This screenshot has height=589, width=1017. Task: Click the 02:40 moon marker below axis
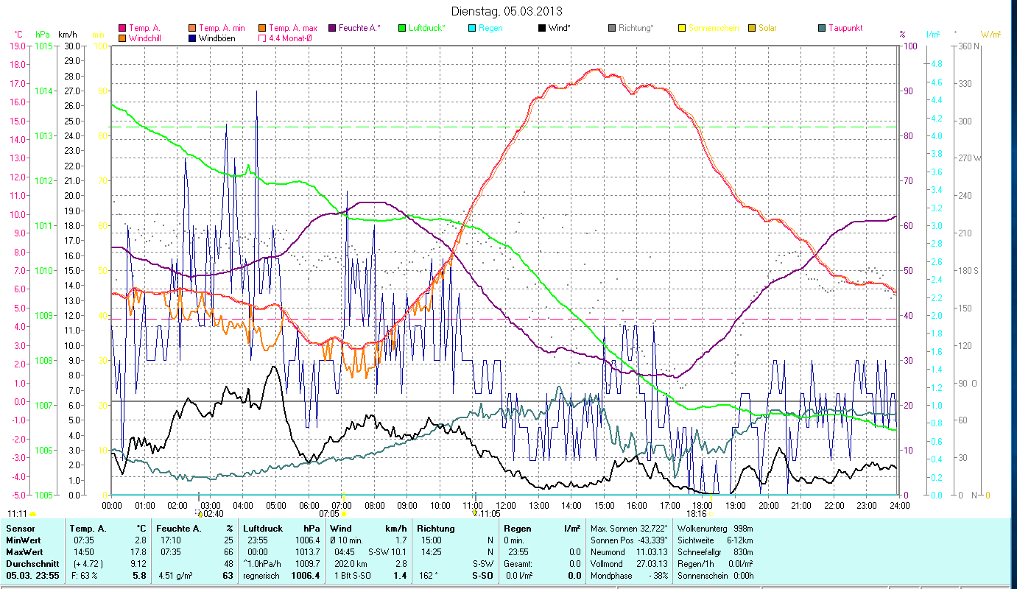click(199, 513)
